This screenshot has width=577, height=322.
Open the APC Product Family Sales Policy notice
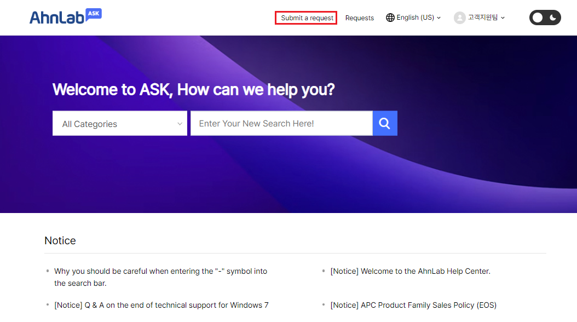coord(413,305)
